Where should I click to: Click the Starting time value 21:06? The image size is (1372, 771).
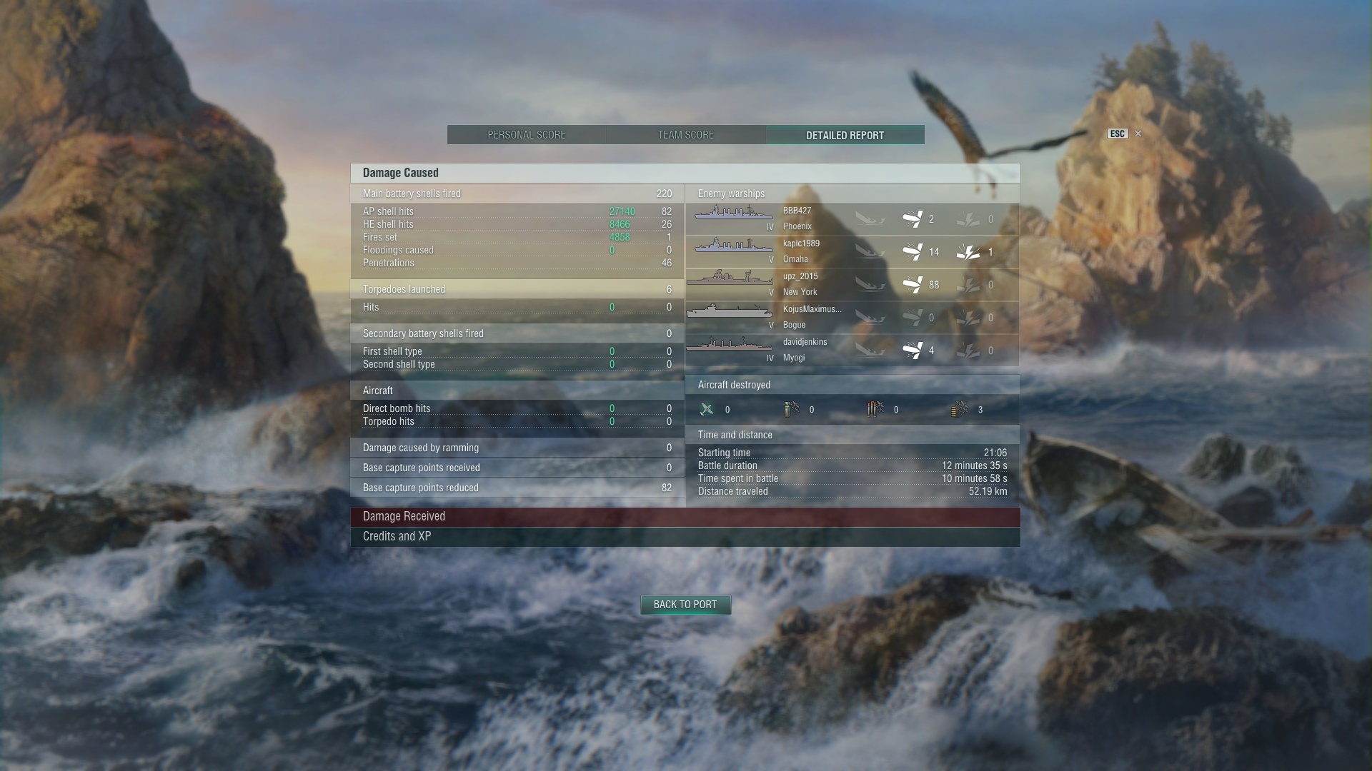click(995, 453)
